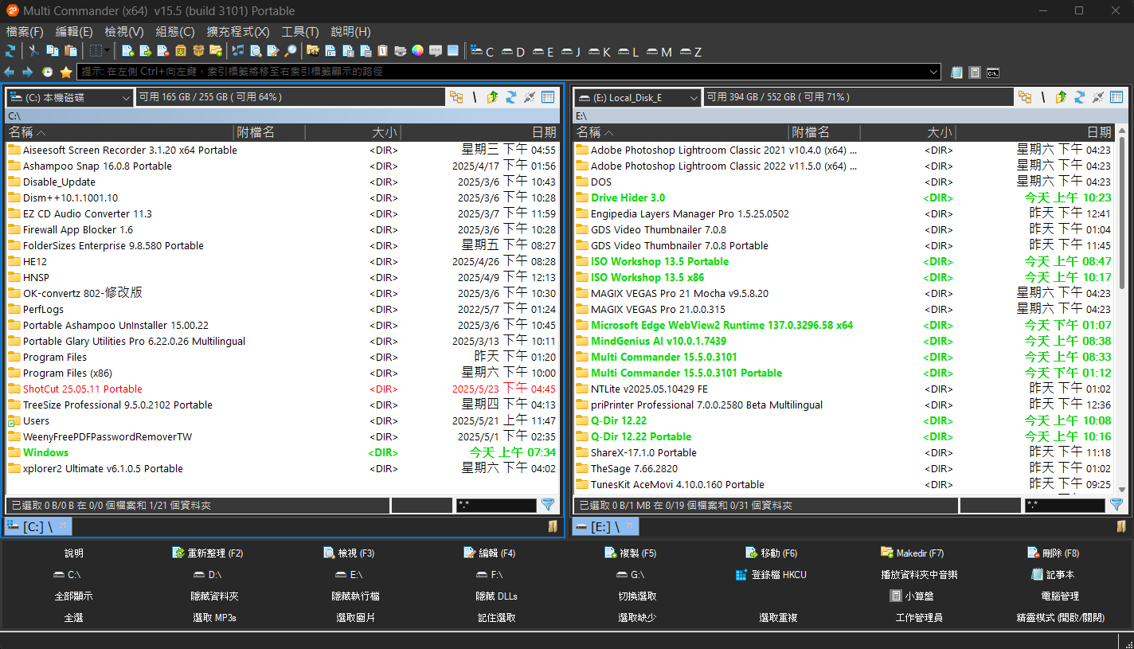Screen dimensions: 1134x649
Task: Open the 組態(C) menu
Action: 175,32
